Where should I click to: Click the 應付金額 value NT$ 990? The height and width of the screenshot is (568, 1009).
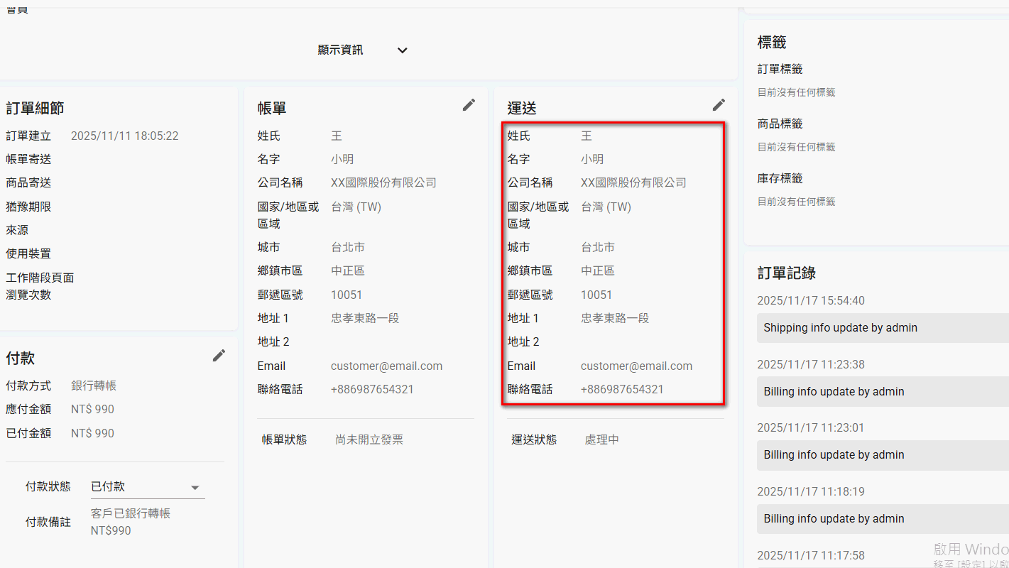92,409
